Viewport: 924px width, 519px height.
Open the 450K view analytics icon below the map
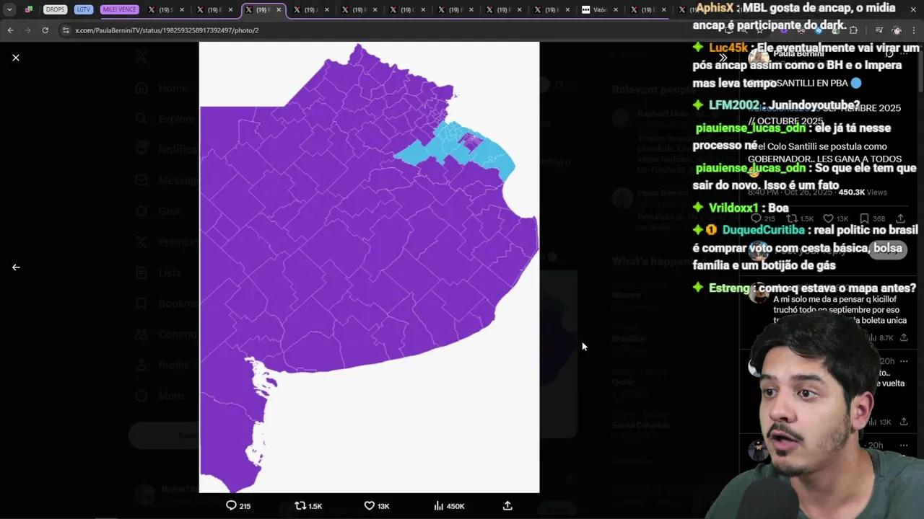coord(438,506)
